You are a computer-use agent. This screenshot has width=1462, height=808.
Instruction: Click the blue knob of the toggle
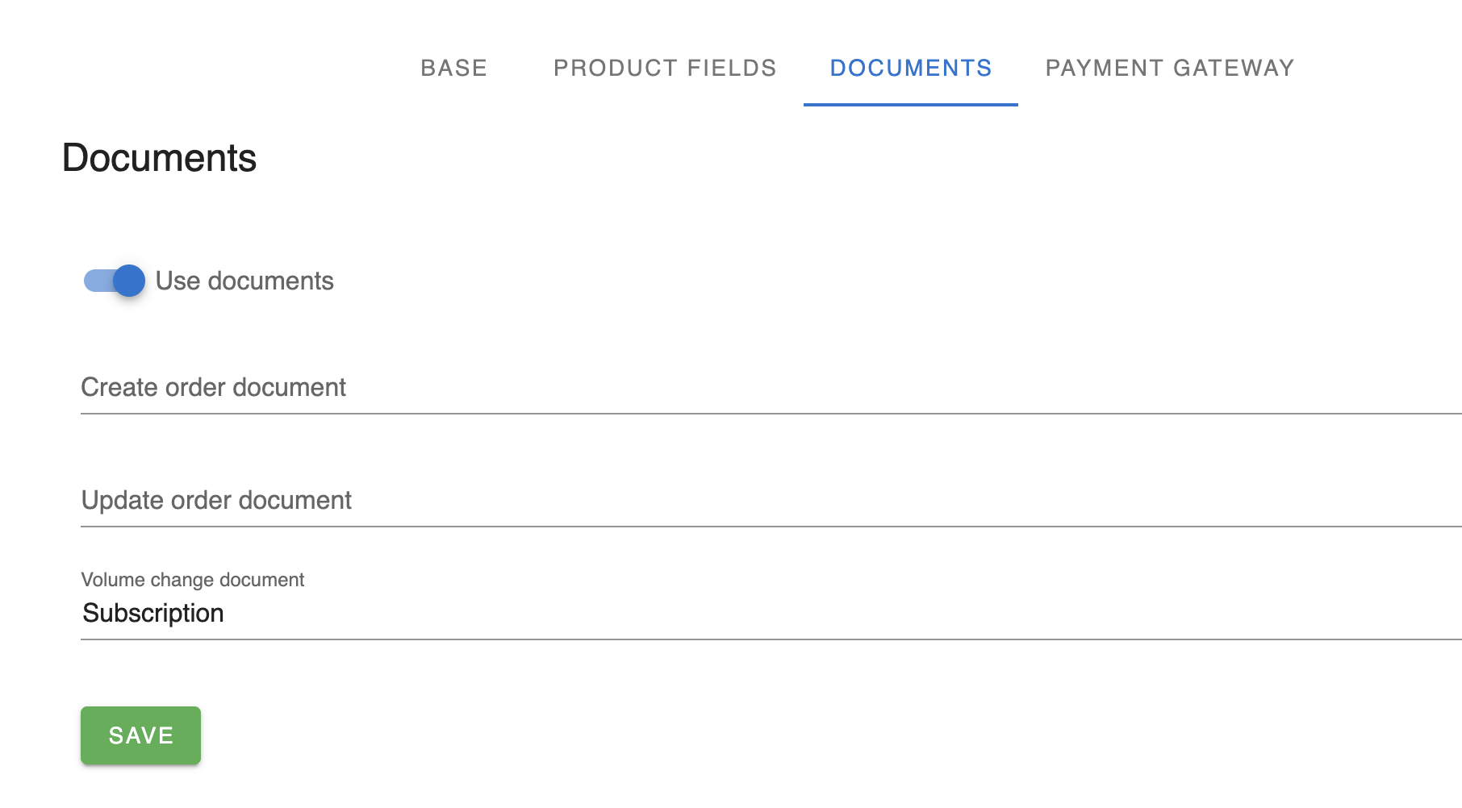click(129, 281)
